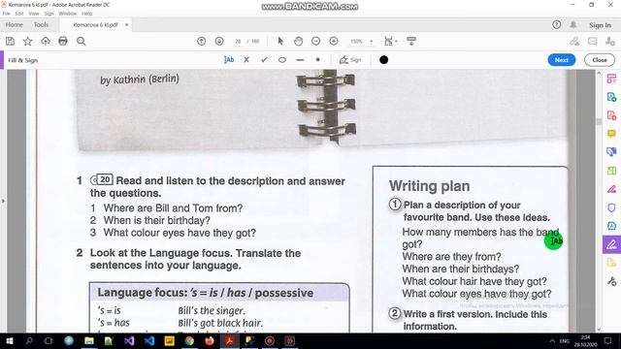This screenshot has height=349, width=621.
Task: Open Firefox from the taskbar
Action: 210,340
